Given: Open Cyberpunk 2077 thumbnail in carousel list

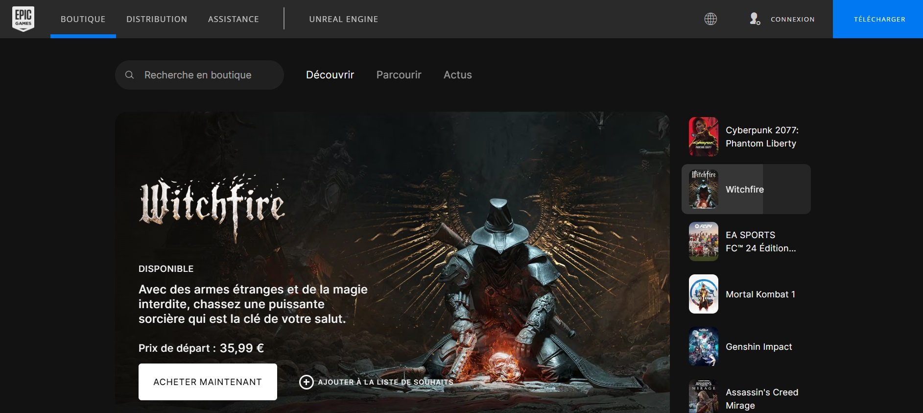Looking at the screenshot, I should tap(704, 137).
